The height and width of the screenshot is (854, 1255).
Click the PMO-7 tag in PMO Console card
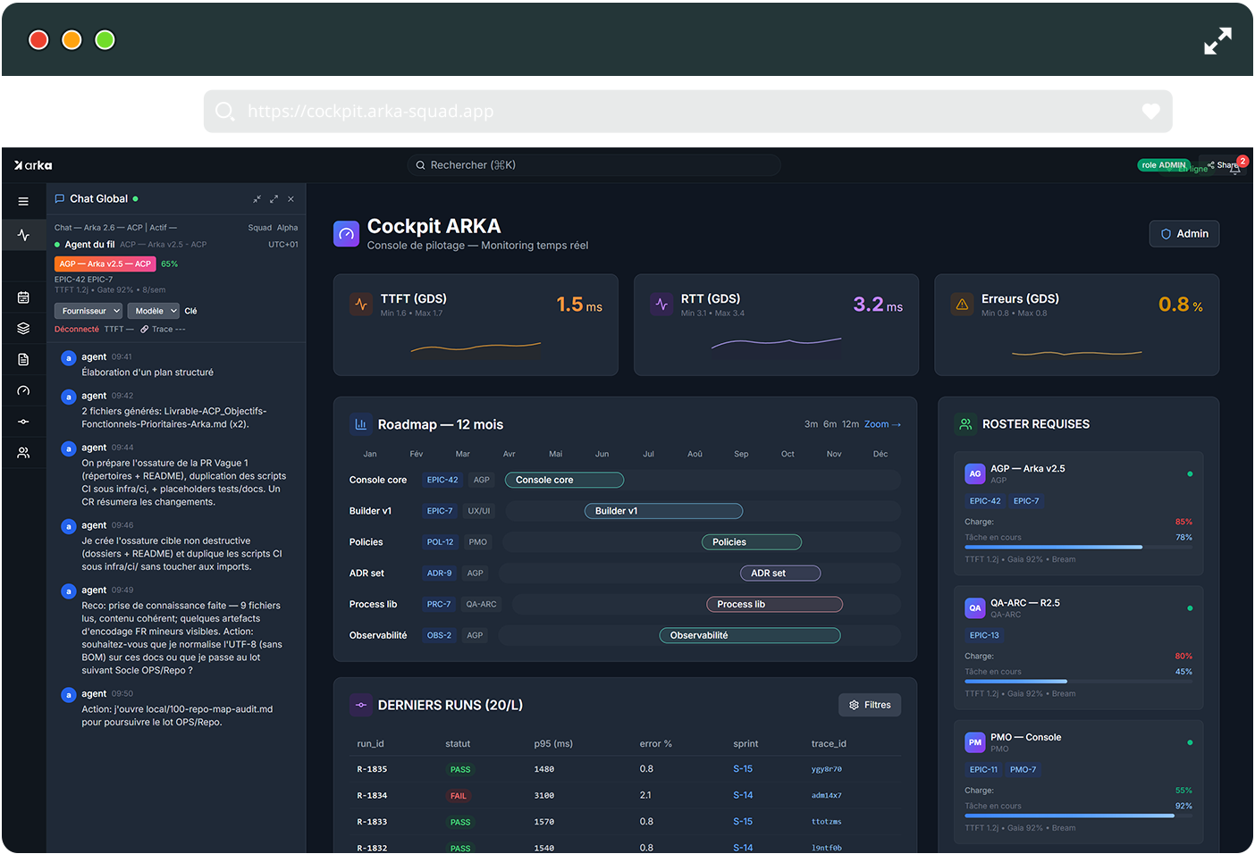click(1023, 769)
